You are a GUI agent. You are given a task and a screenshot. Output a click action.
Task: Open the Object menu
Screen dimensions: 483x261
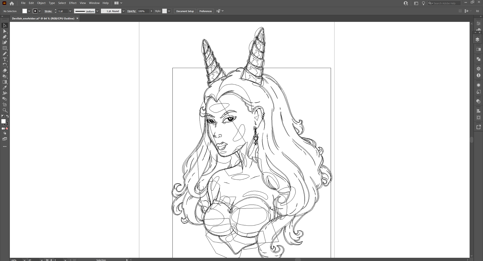(x=41, y=3)
